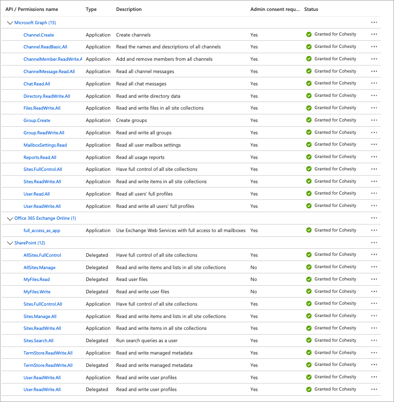The width and height of the screenshot is (394, 402).
Task: Show more options for AllSites.Manage
Action: [x=374, y=267]
